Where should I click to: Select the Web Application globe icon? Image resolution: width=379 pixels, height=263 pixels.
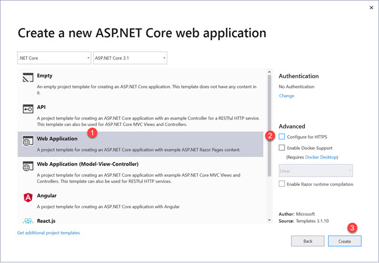(x=27, y=141)
